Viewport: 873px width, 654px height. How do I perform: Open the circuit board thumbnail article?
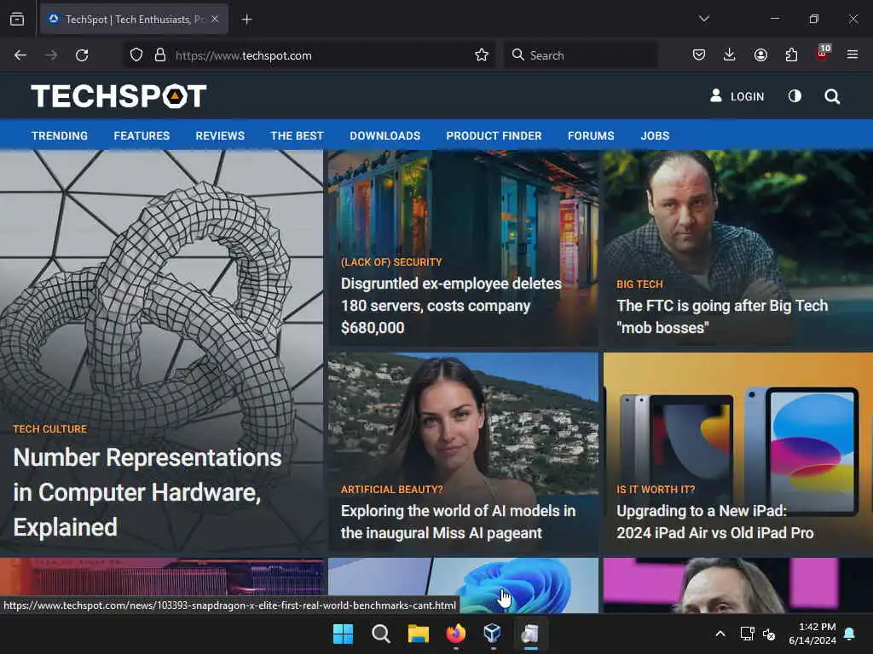tap(161, 577)
